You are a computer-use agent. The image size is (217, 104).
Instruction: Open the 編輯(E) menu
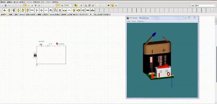pos(9,2)
